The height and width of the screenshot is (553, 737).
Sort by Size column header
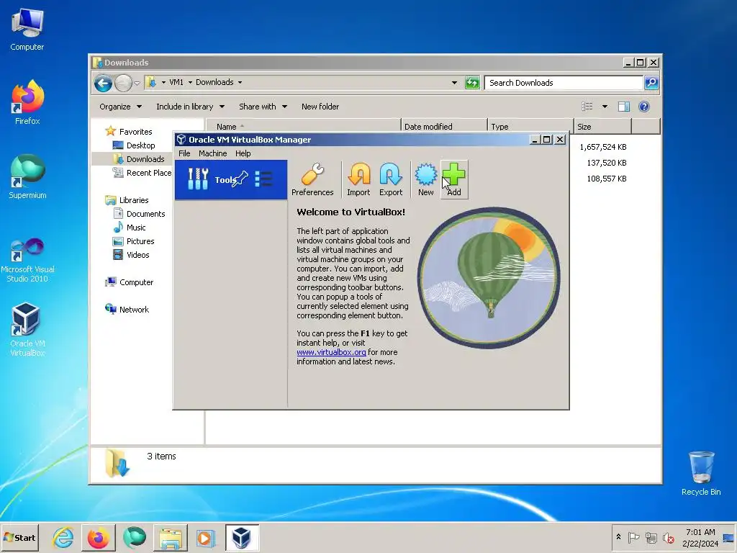click(602, 127)
